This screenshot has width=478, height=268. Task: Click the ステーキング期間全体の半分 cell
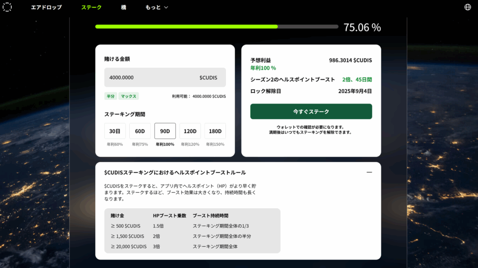point(222,236)
